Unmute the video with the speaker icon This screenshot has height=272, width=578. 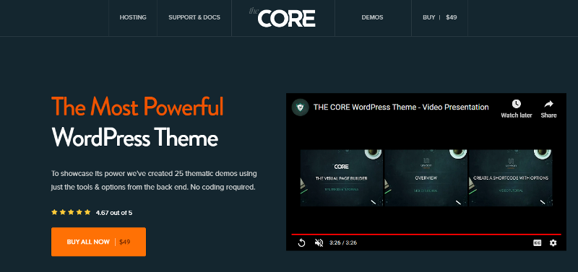[x=319, y=242]
